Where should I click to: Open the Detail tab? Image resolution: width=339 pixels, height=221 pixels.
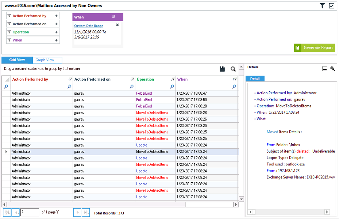click(255, 79)
